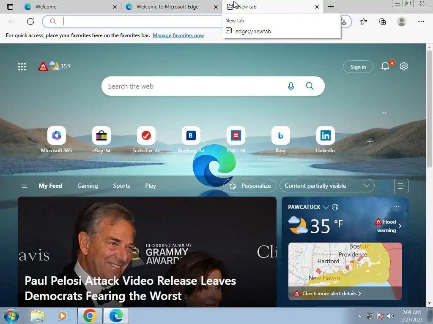
Task: Open the app launcher grid icon
Action: coord(22,66)
